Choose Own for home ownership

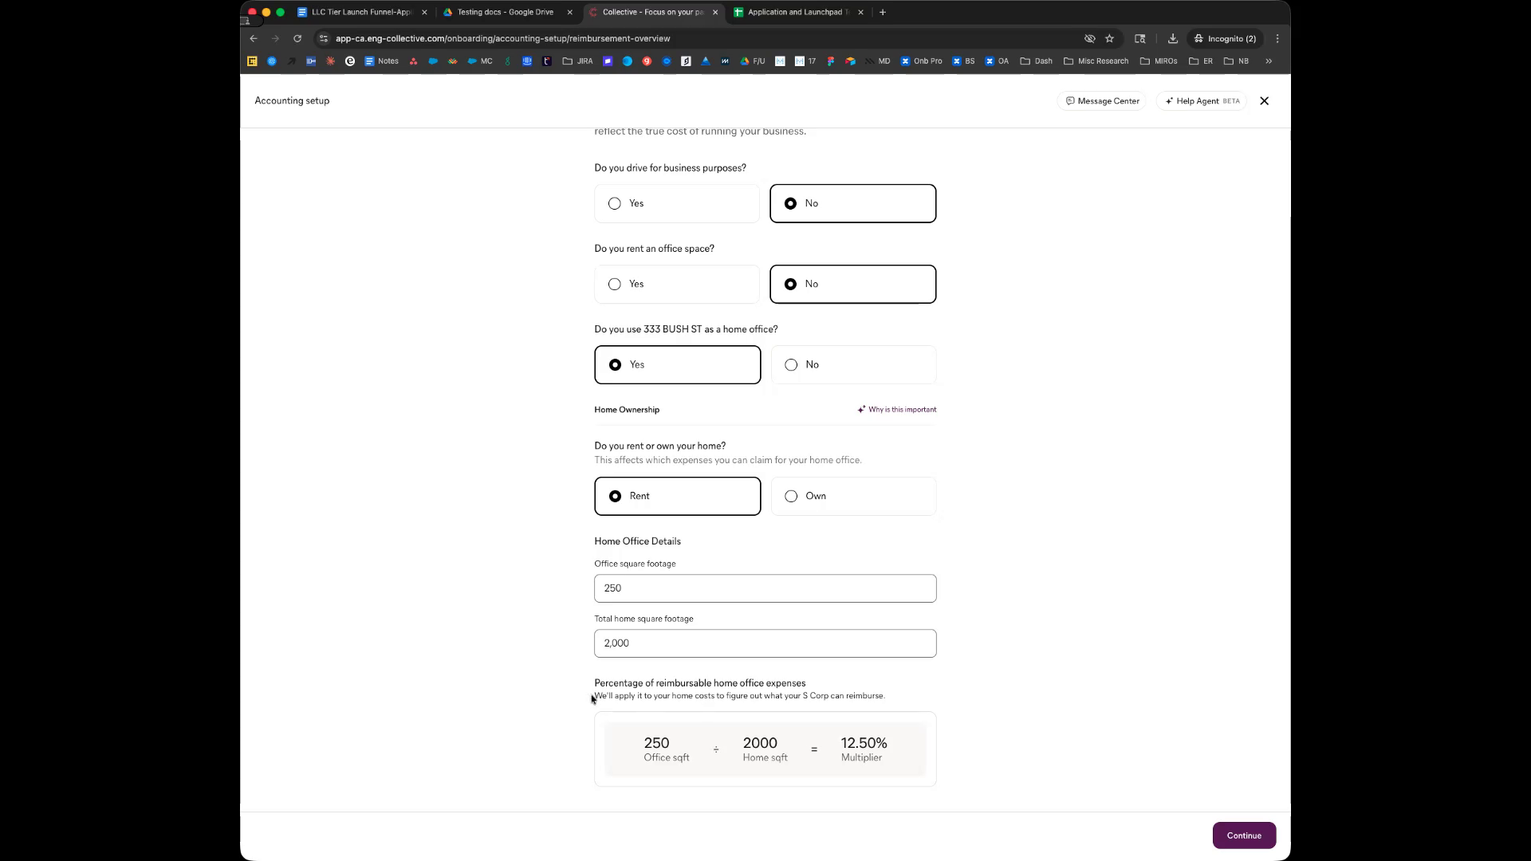pos(853,496)
